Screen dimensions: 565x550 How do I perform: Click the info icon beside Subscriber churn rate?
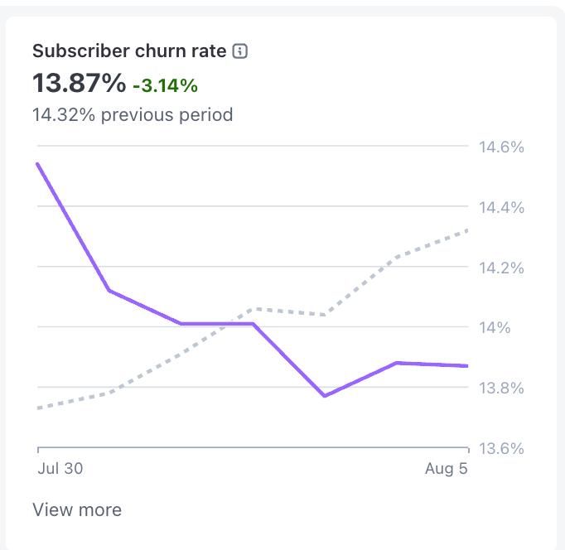[x=240, y=51]
